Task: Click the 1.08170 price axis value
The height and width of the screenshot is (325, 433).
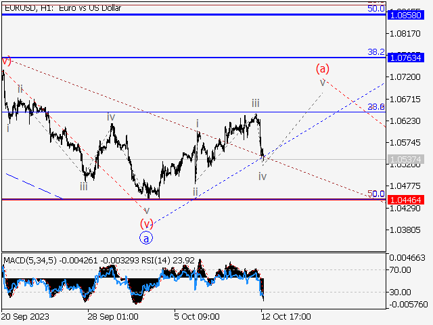Action: pos(405,34)
